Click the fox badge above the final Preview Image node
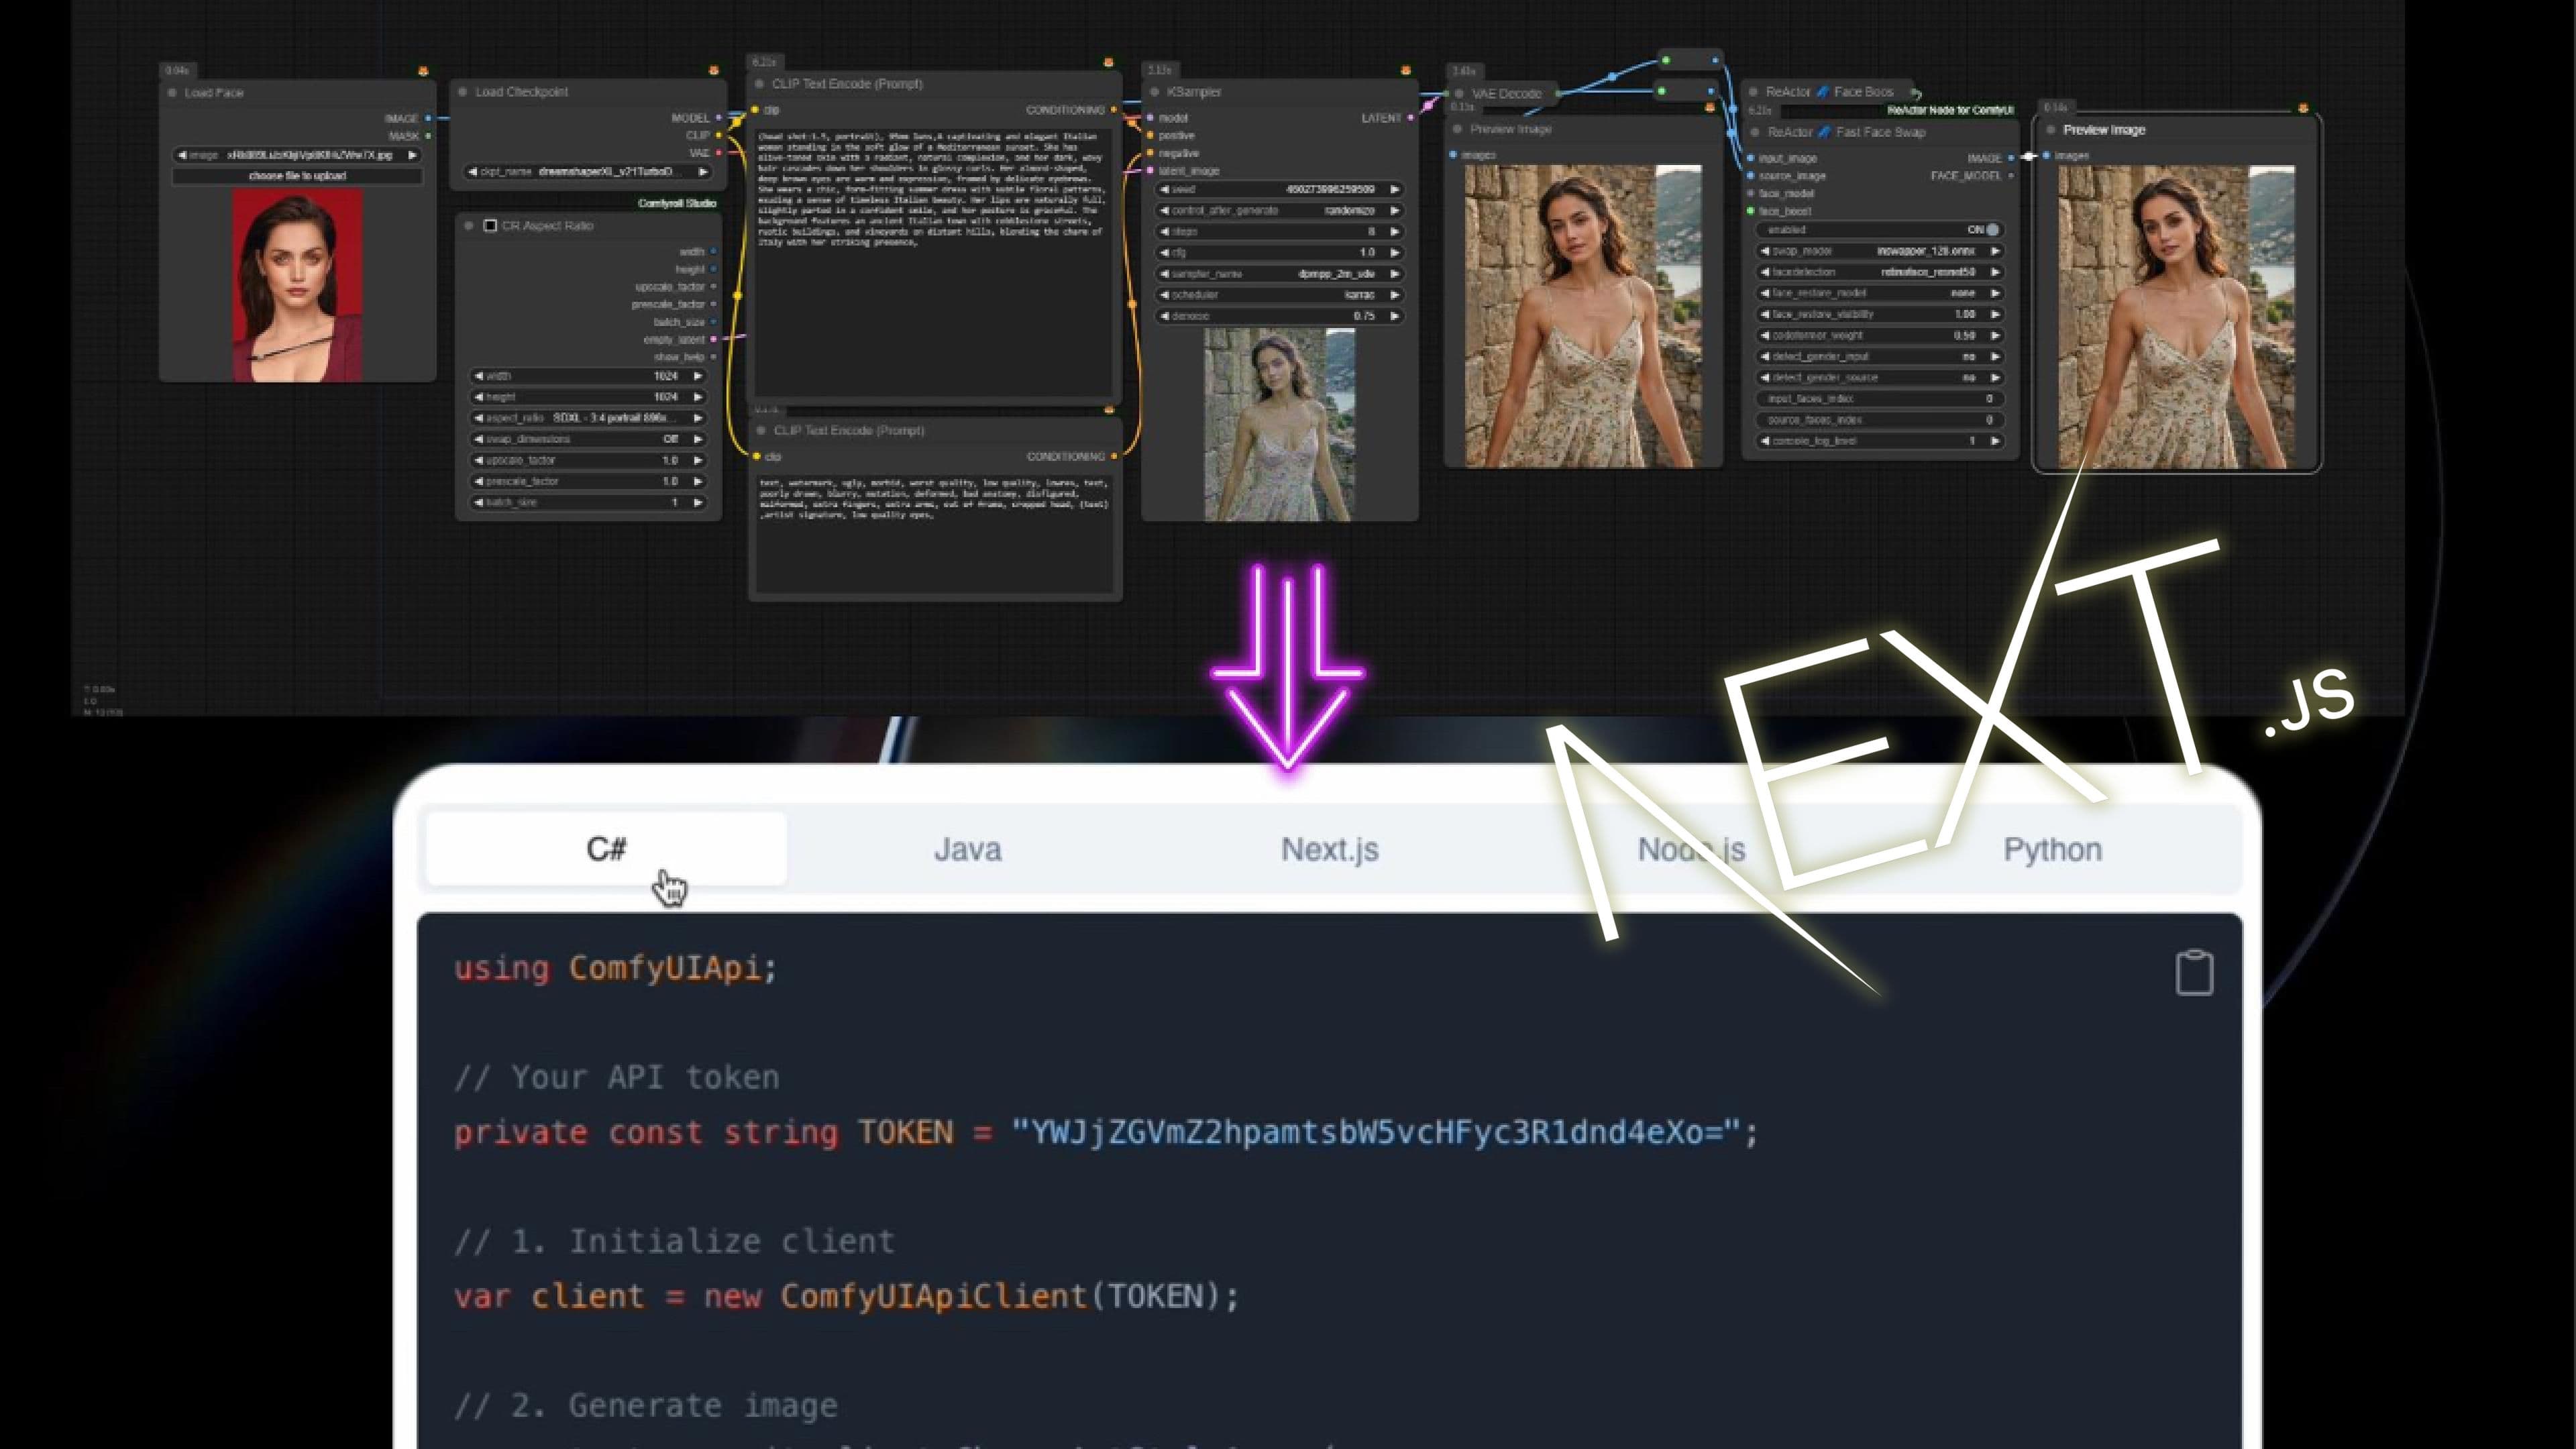This screenshot has height=1449, width=2576. pos(2303,108)
